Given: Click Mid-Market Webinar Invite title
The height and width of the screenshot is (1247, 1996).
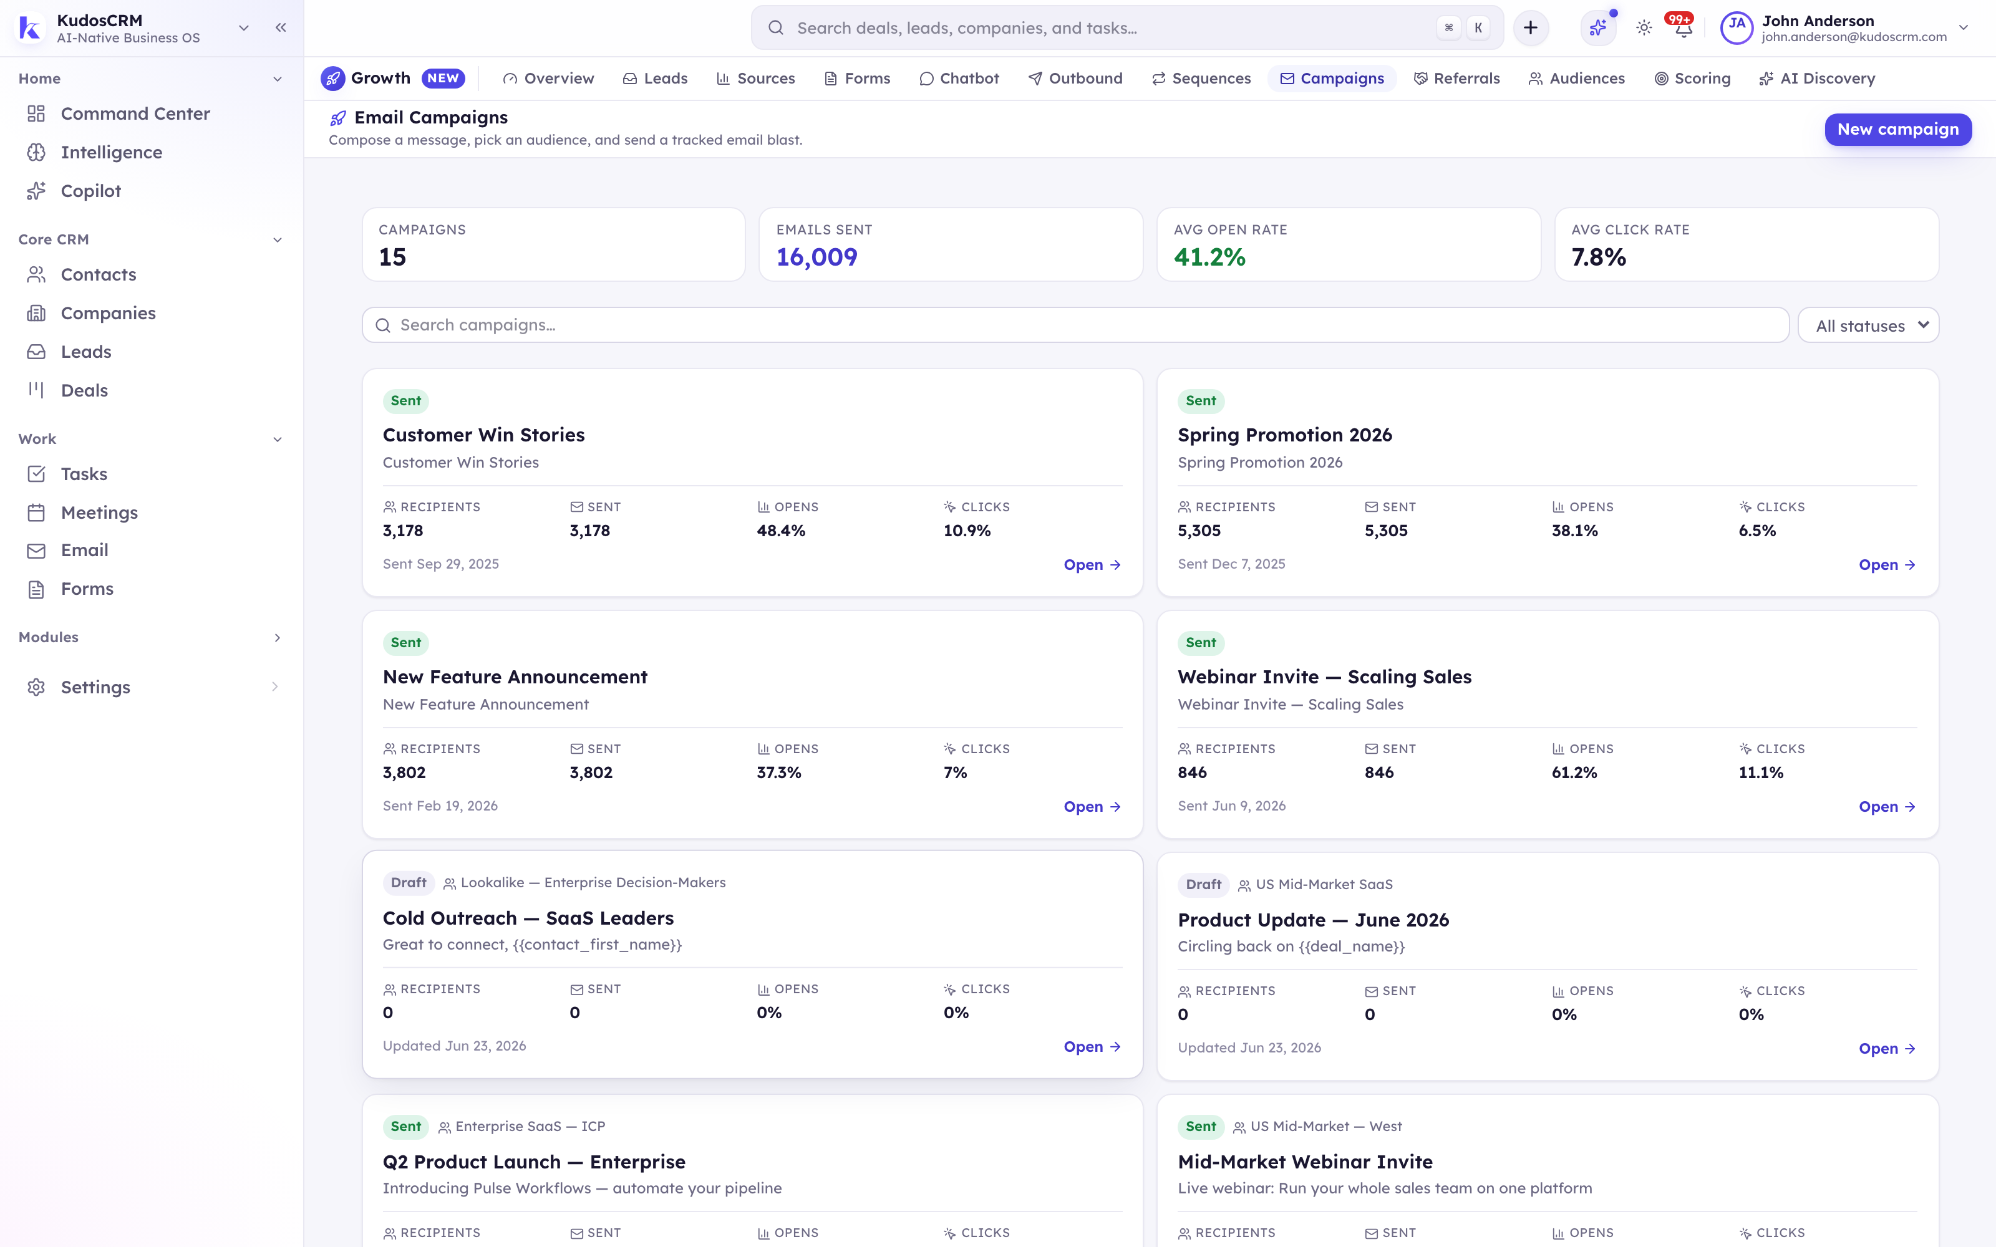Looking at the screenshot, I should point(1305,1162).
